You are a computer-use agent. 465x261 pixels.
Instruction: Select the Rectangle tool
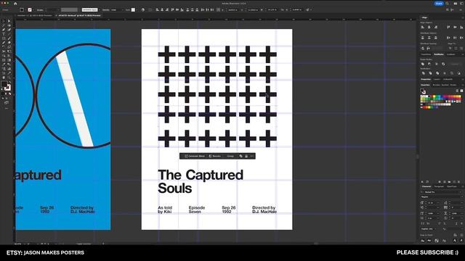4,38
